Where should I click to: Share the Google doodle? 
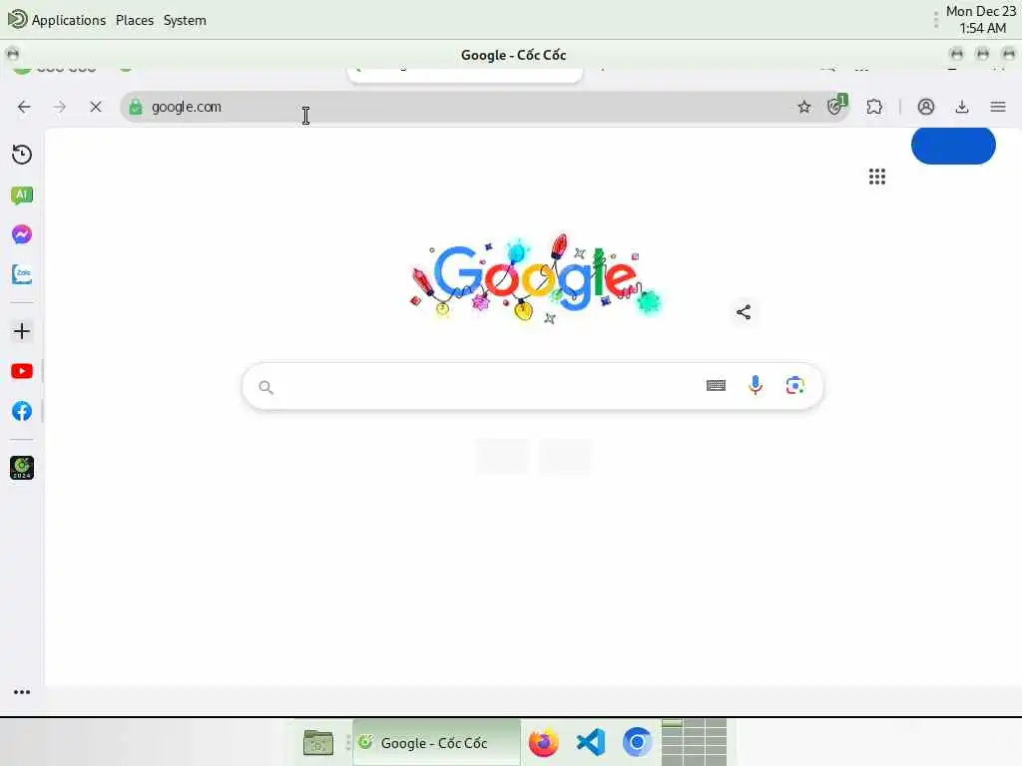[x=743, y=312]
